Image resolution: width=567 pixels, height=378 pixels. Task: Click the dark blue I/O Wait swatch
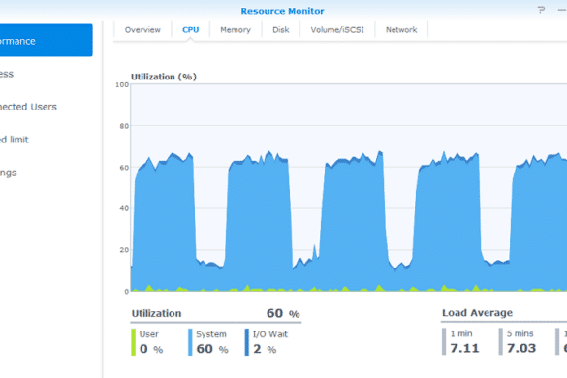246,342
